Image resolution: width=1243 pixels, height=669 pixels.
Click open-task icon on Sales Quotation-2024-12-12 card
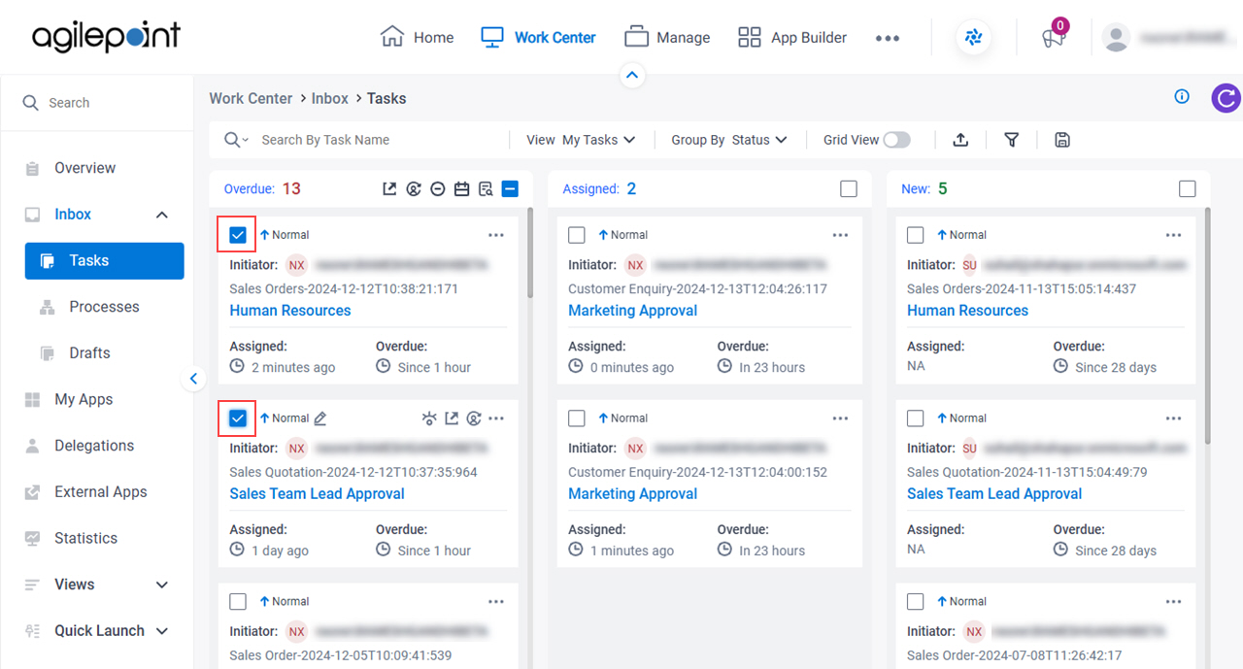click(452, 418)
